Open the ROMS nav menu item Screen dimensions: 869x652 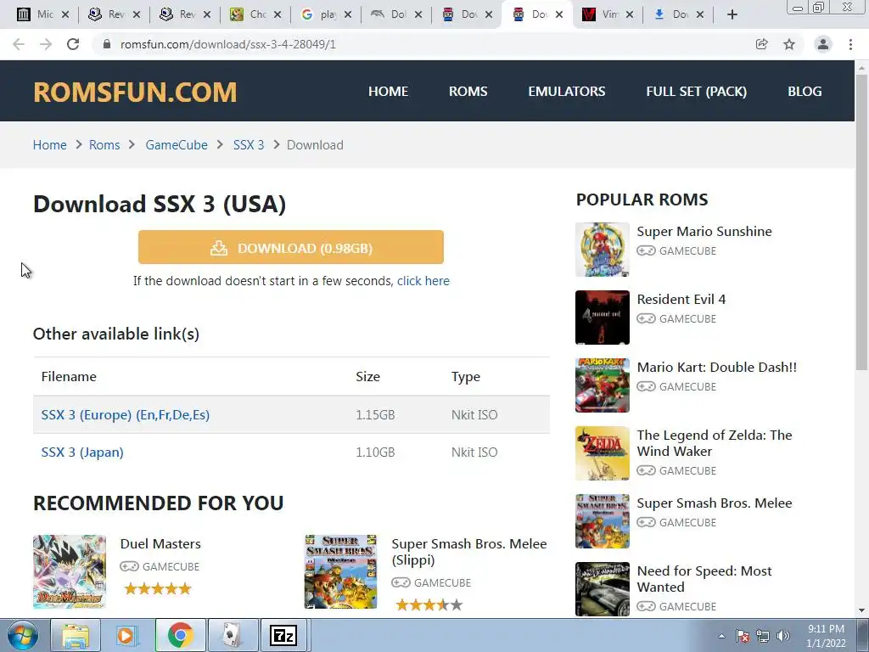[468, 92]
